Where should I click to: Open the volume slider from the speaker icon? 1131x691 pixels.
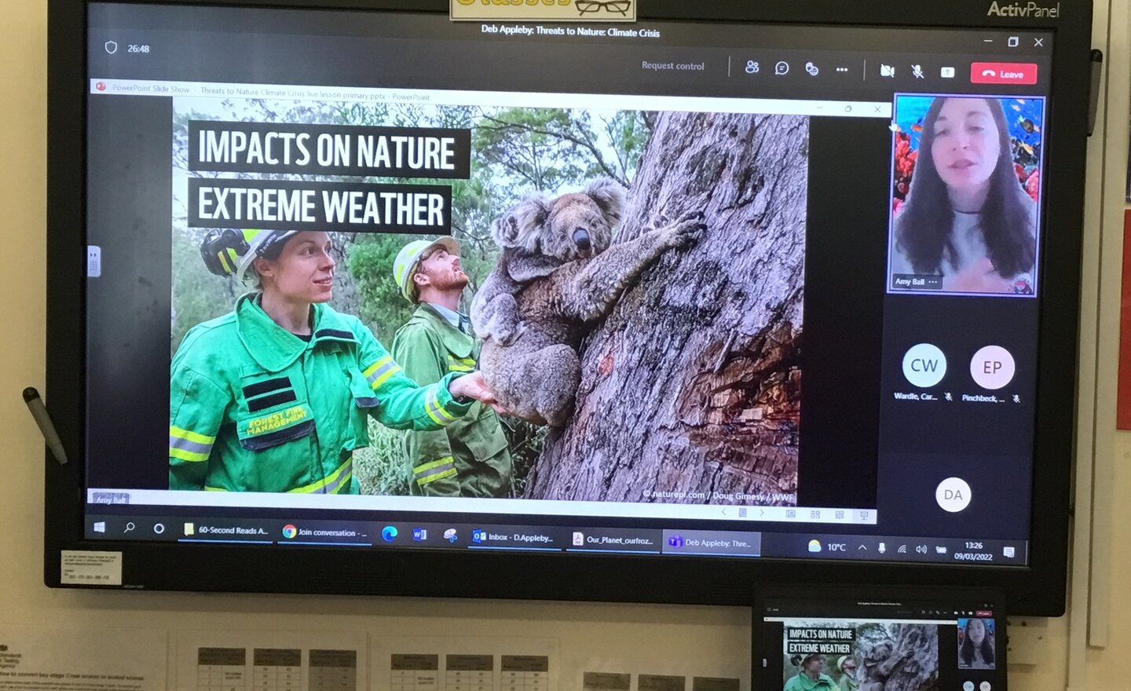(x=921, y=547)
